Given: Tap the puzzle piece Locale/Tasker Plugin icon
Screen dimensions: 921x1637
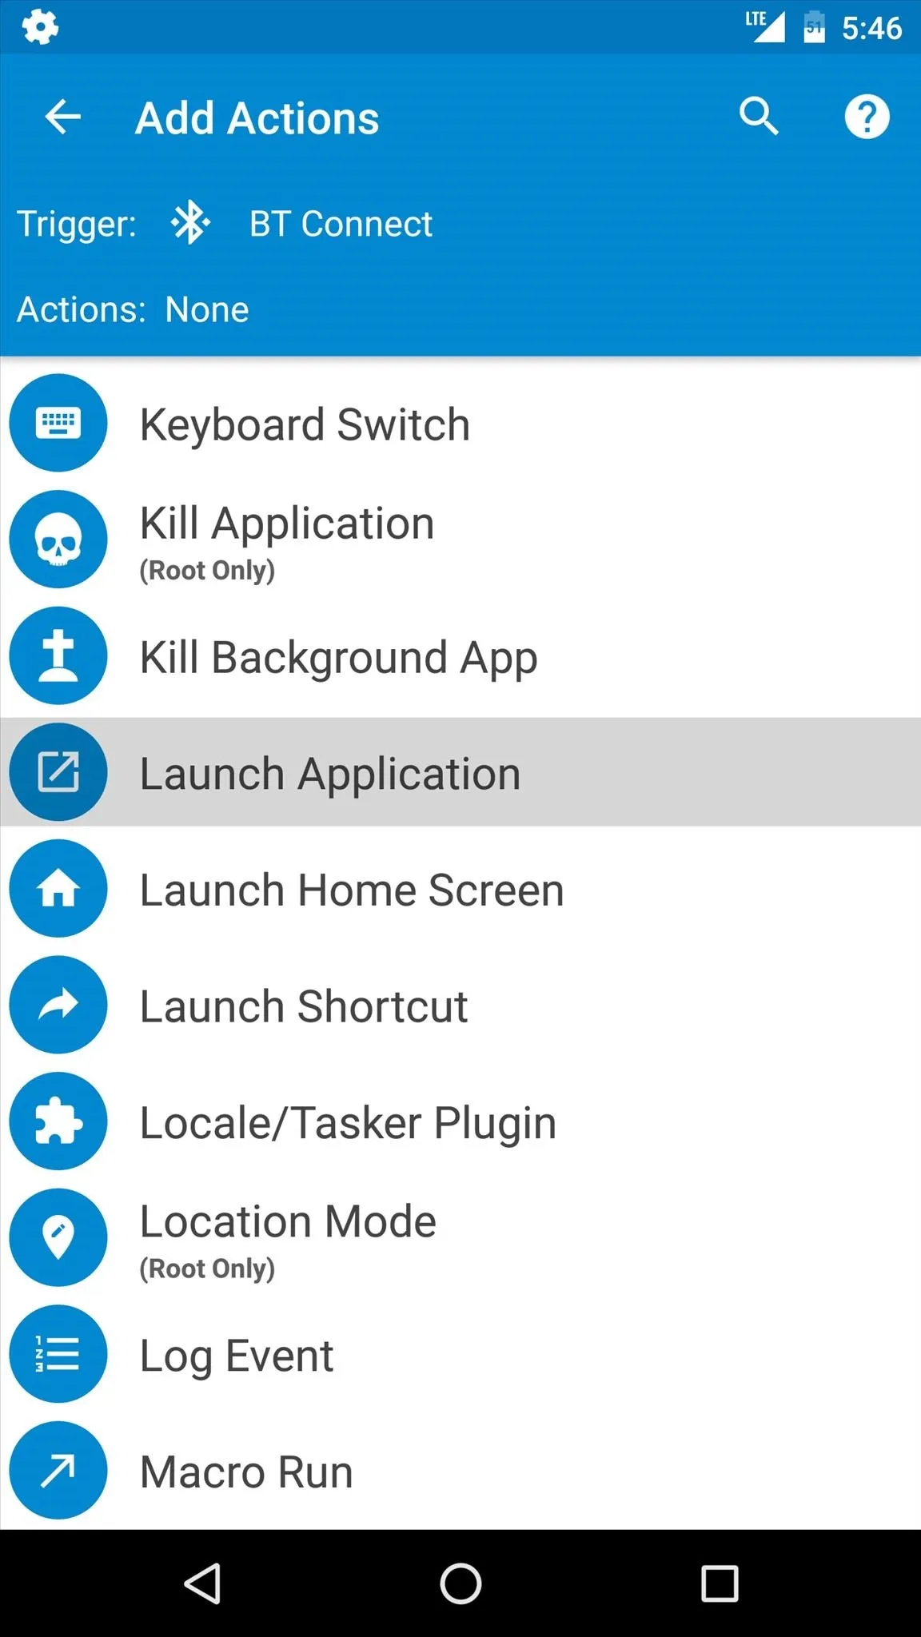Looking at the screenshot, I should click(58, 1121).
